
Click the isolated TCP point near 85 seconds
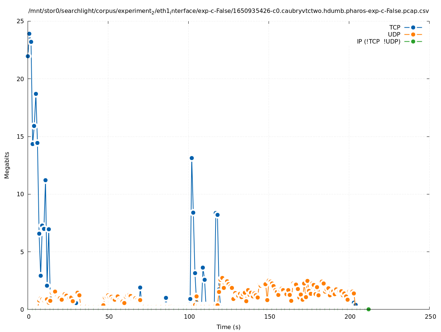click(166, 298)
